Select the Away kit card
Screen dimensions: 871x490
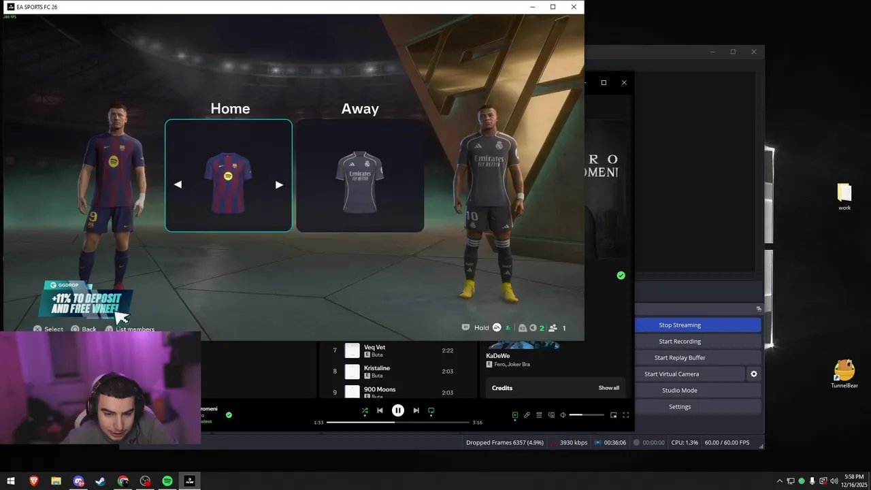tap(360, 176)
